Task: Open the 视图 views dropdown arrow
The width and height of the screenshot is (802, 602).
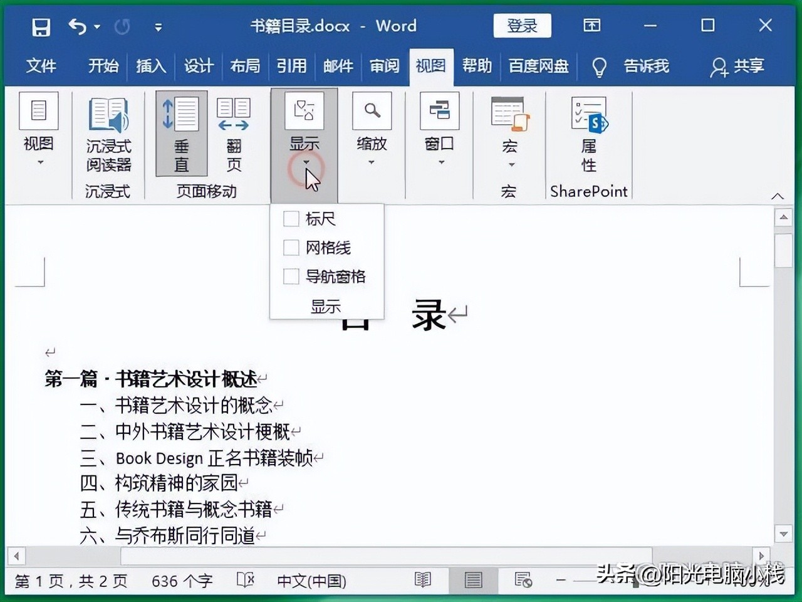Action: point(39,162)
